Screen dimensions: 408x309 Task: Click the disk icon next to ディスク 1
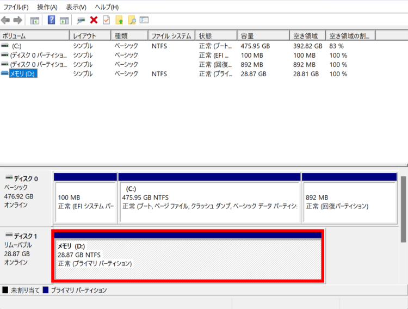[9, 235]
